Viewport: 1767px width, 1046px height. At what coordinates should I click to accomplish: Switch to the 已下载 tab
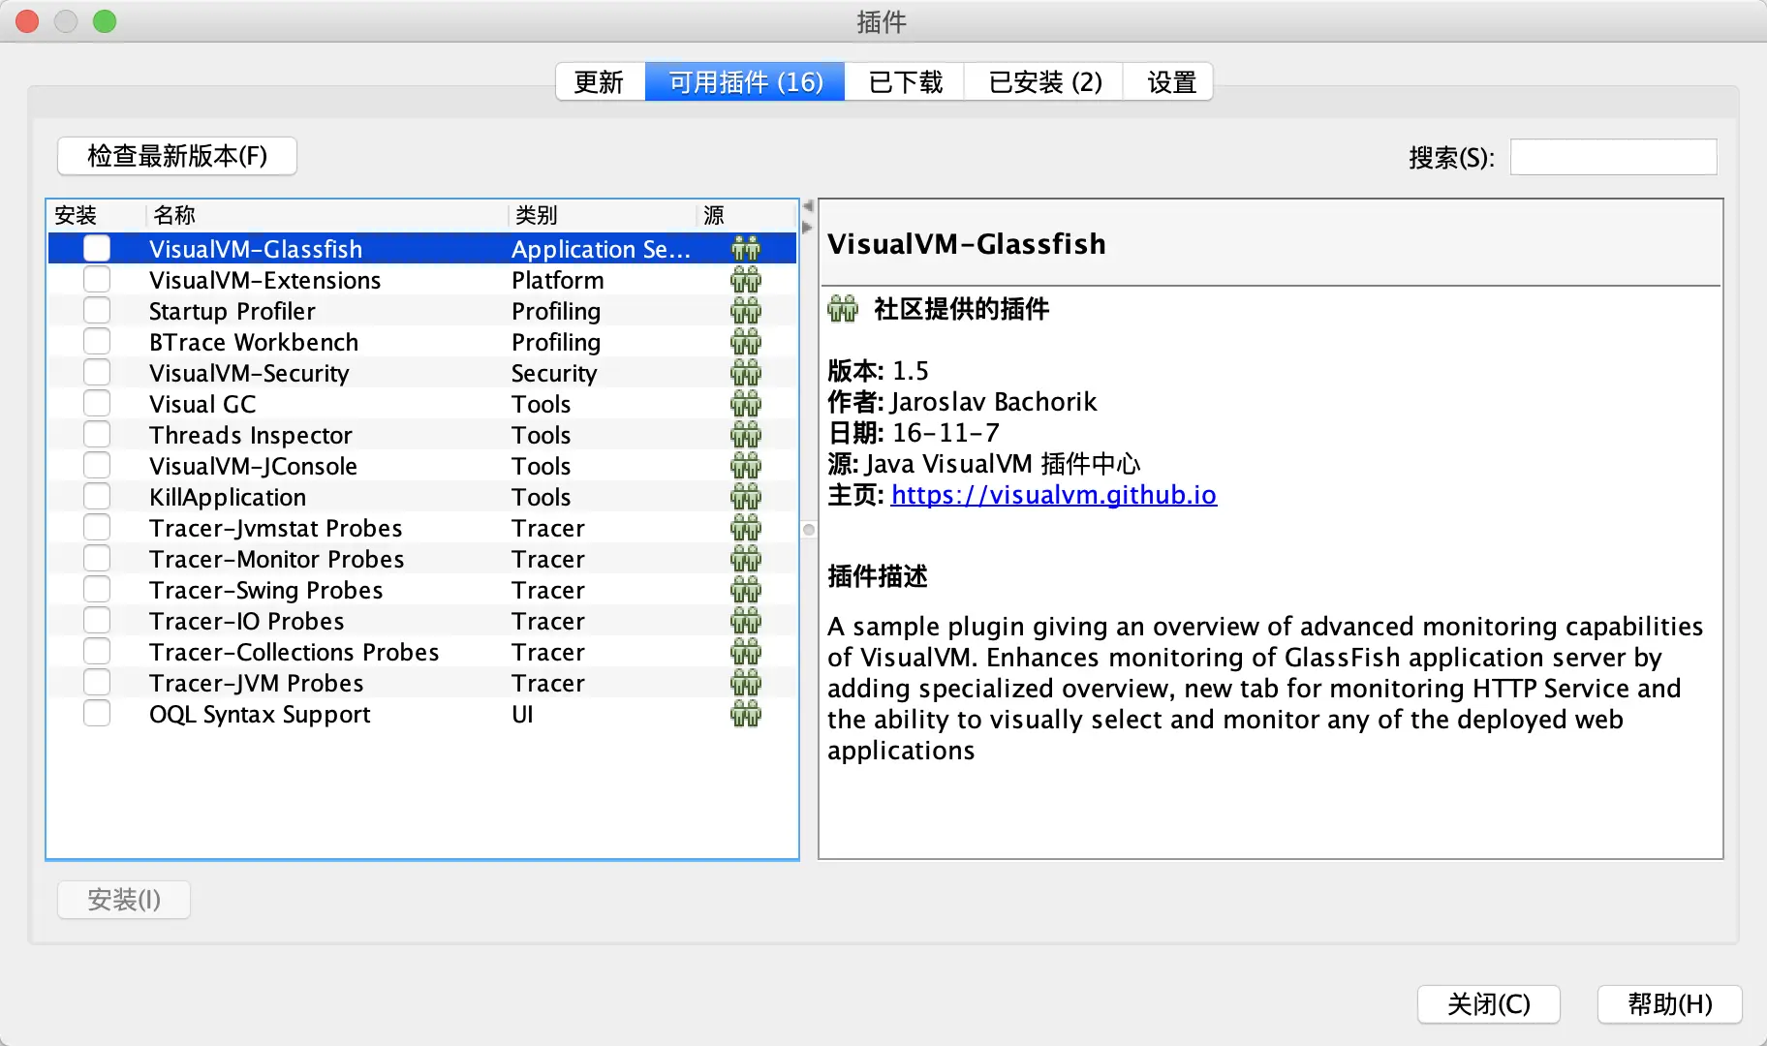click(x=904, y=81)
